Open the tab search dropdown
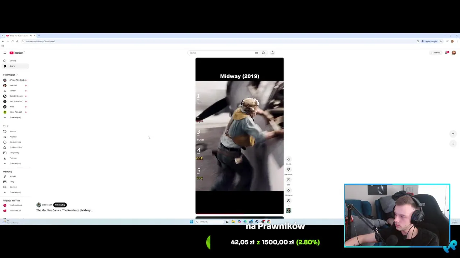This screenshot has width=460, height=258. pyautogui.click(x=3, y=35)
